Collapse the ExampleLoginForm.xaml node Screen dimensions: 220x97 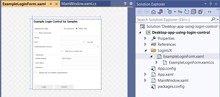pos(151,56)
